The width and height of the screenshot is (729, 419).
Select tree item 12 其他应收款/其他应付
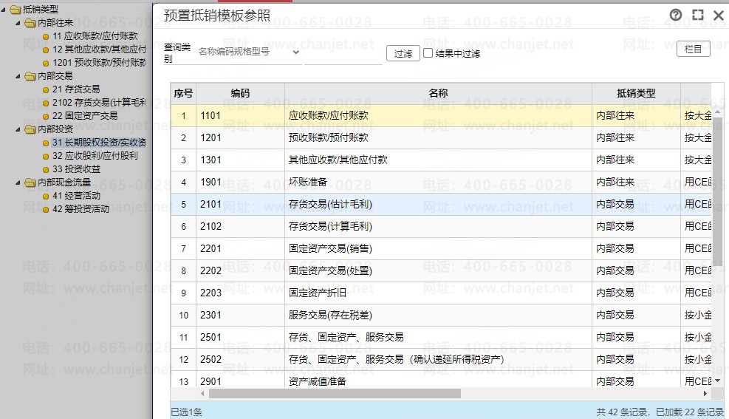(x=99, y=50)
